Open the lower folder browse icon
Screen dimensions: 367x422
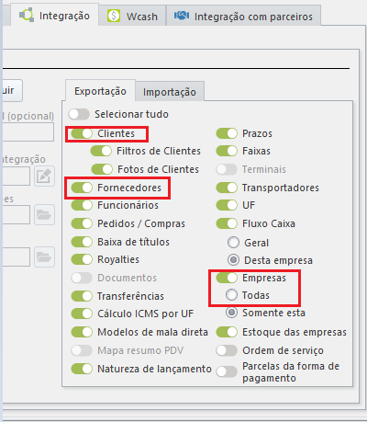tap(44, 257)
